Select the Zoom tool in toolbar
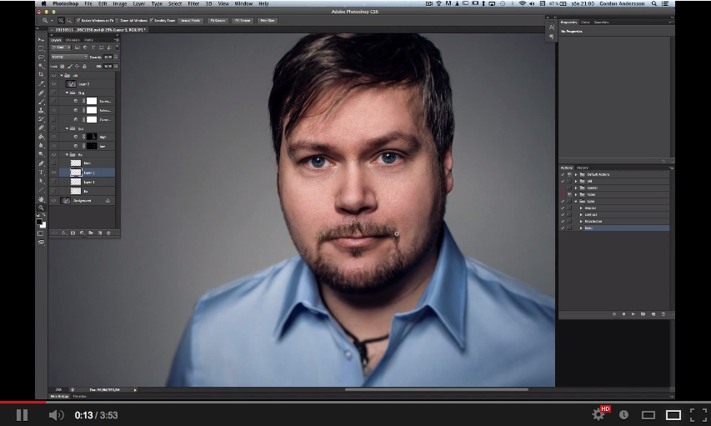The width and height of the screenshot is (711, 426). 42,208
